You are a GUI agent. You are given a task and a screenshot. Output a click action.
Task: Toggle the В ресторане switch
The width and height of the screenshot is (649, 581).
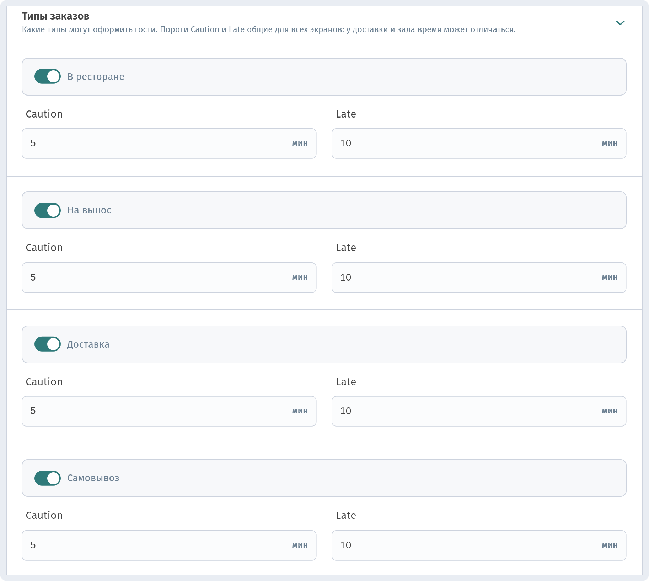click(x=48, y=76)
